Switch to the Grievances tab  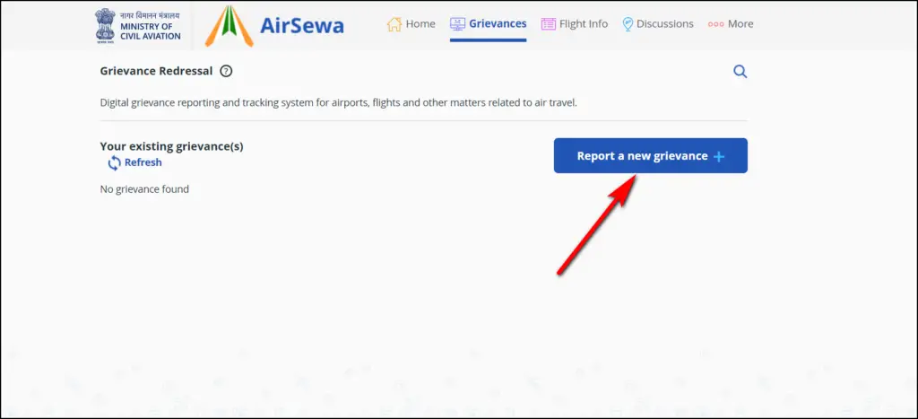[489, 24]
